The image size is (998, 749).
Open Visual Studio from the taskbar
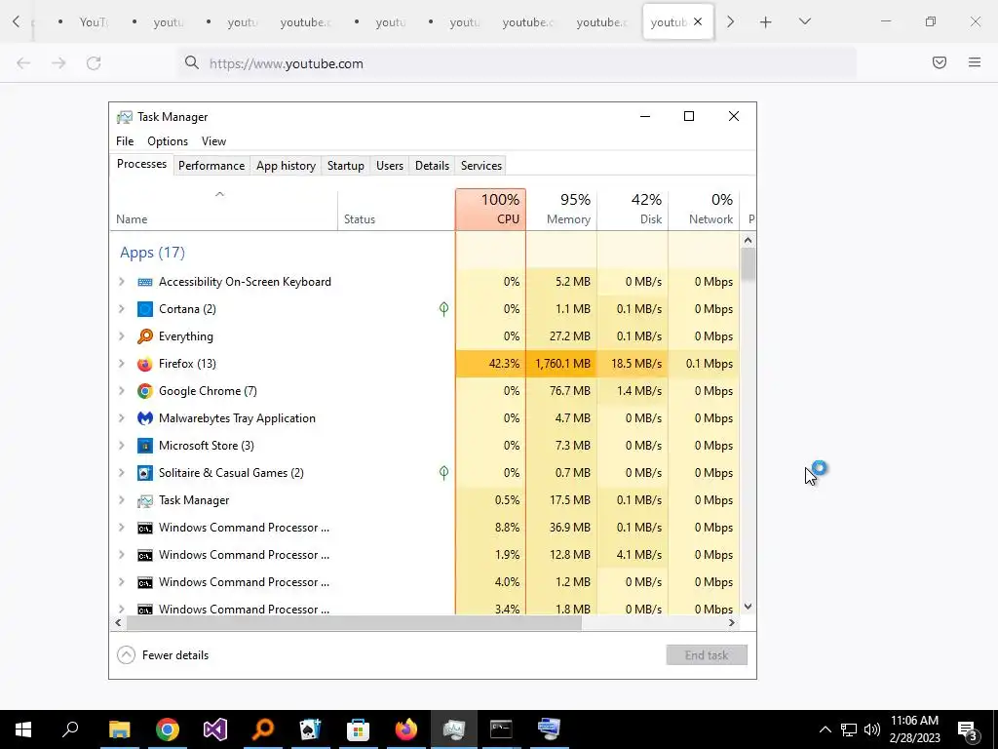coord(215,729)
